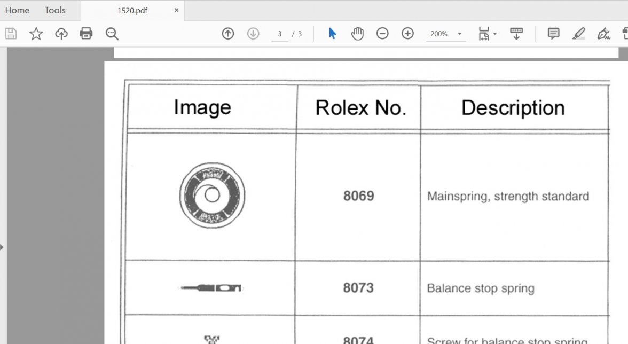This screenshot has width=628, height=344.
Task: Click the Rolex number 8069
Action: tap(359, 196)
